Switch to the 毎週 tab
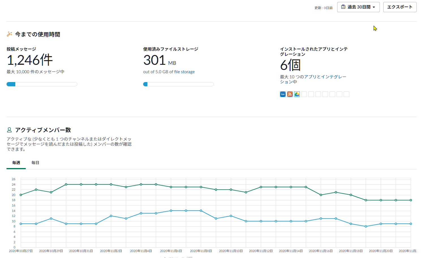Screen dimensions: 422x258 (16, 163)
